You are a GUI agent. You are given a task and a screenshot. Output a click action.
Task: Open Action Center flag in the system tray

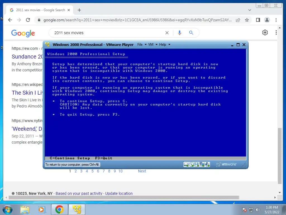tap(244, 210)
